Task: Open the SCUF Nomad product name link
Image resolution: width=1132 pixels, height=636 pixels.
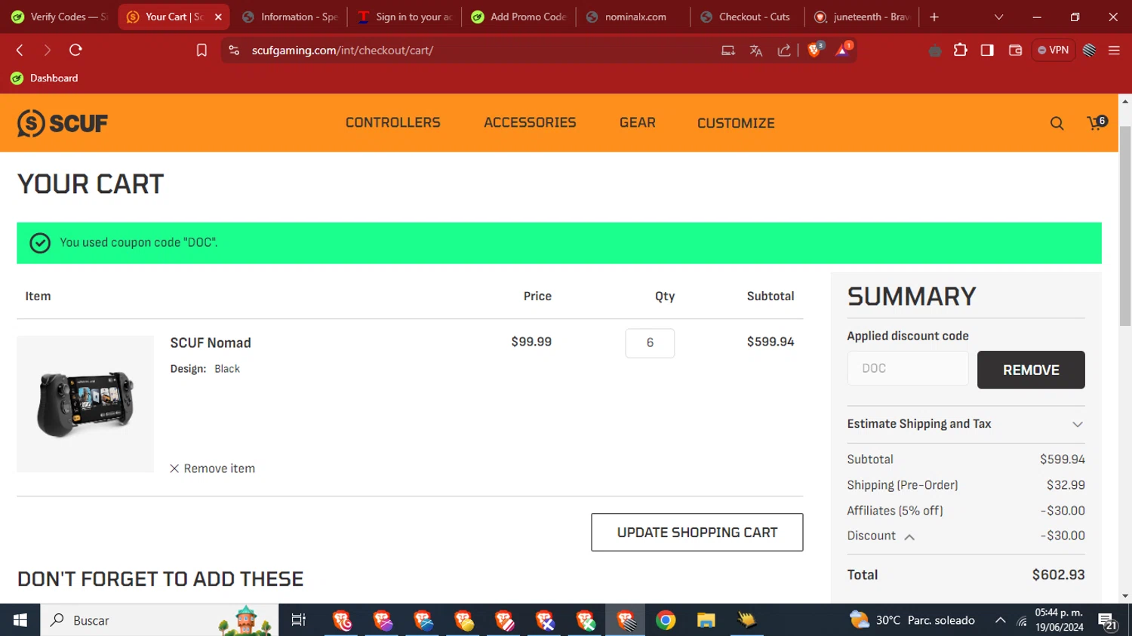Action: [x=211, y=343]
